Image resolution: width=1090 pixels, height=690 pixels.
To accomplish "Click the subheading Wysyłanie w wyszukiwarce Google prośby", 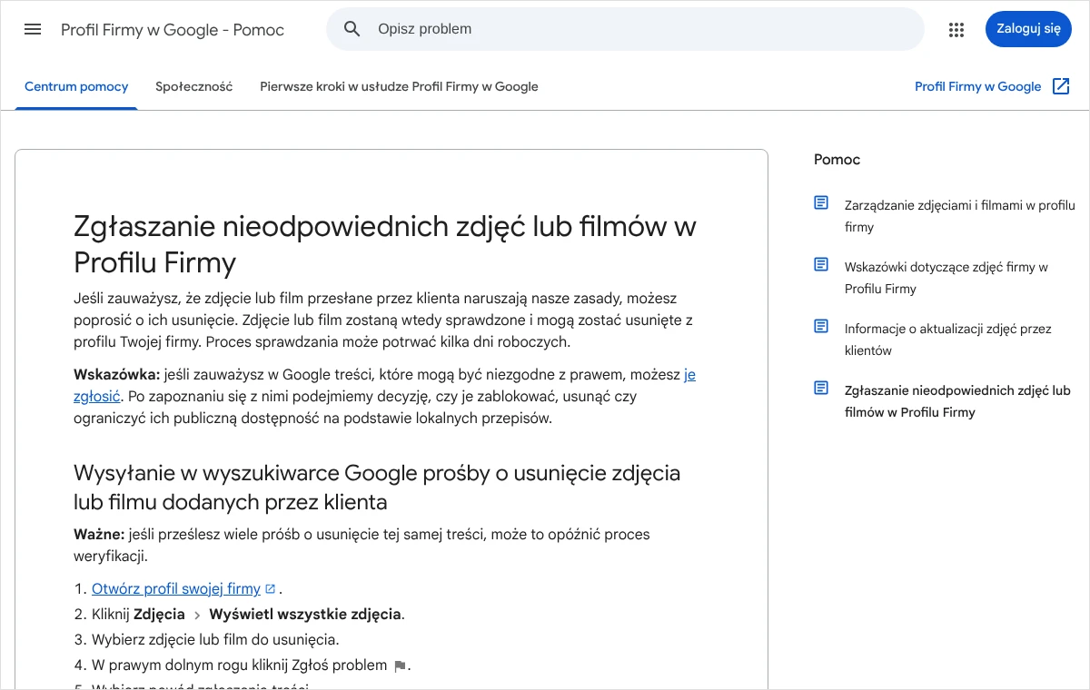I will (377, 488).
